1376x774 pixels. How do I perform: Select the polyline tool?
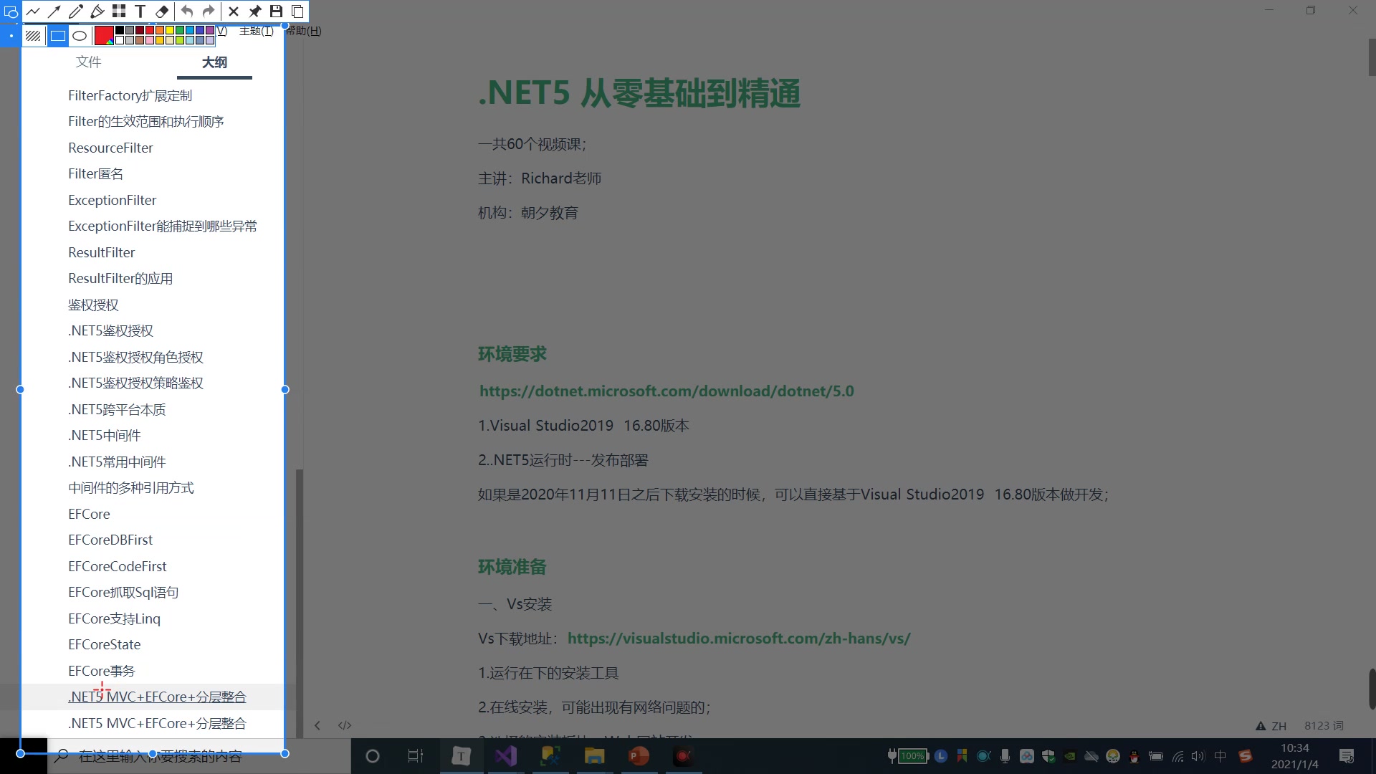click(33, 11)
